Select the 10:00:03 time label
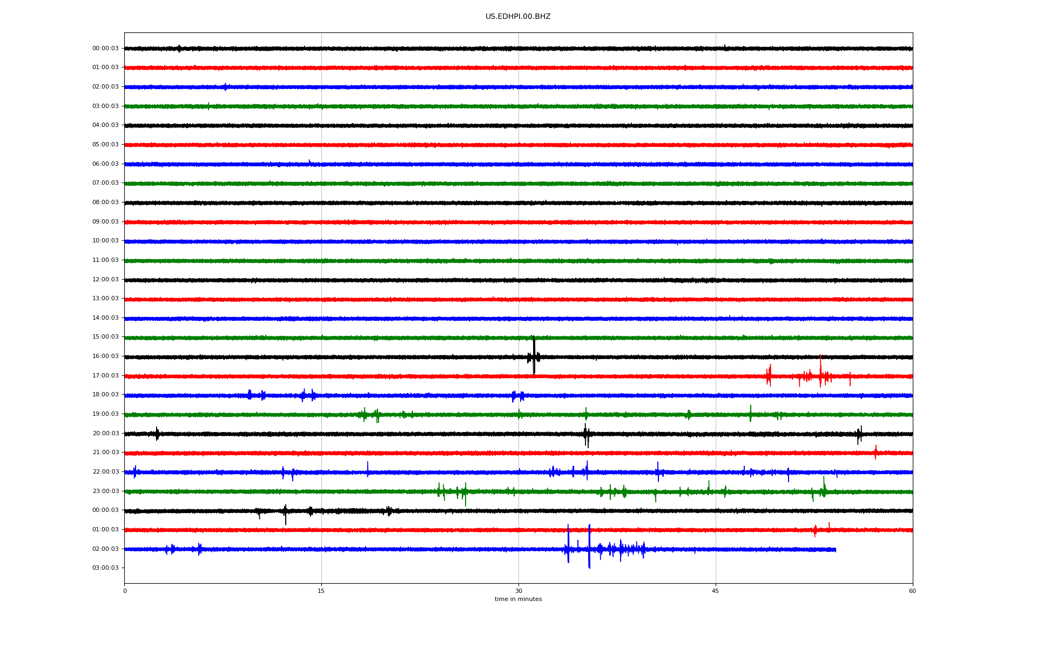Viewport: 1037px width, 648px height. (x=105, y=241)
